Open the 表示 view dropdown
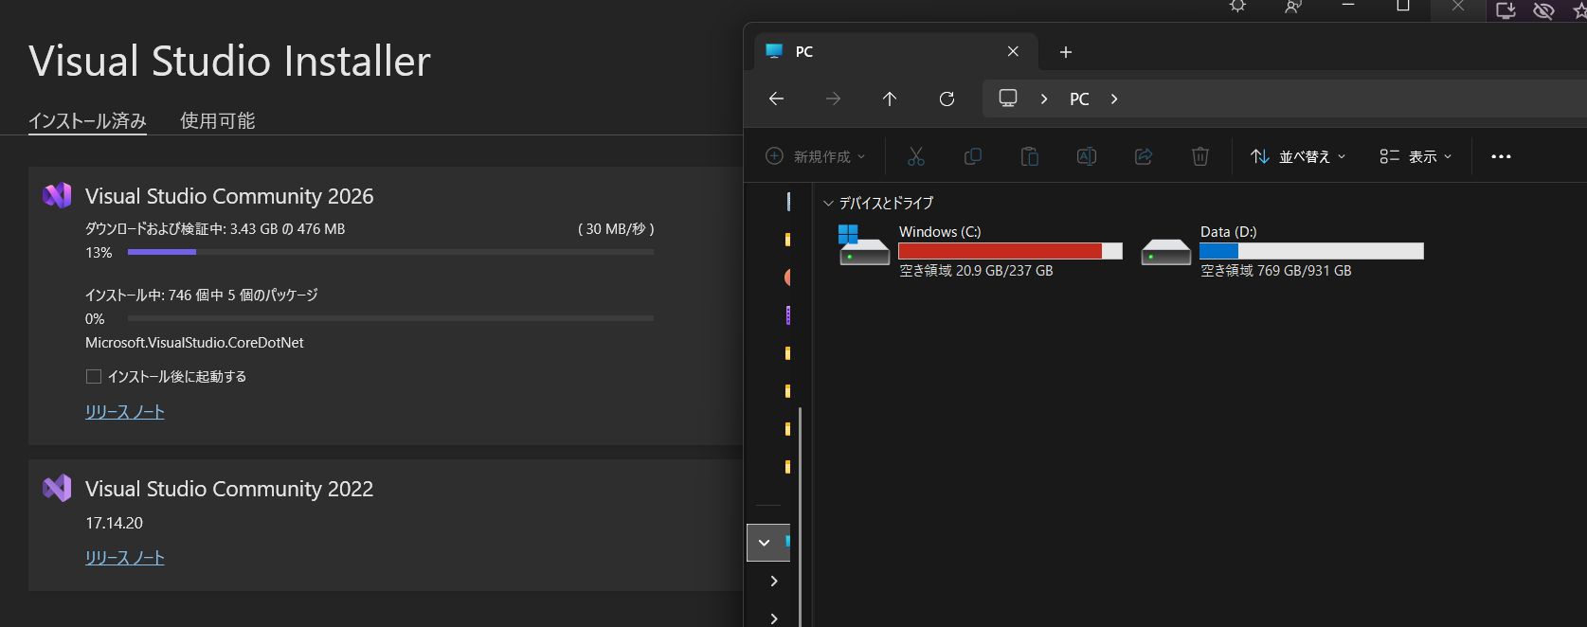The image size is (1587, 627). 1416,156
